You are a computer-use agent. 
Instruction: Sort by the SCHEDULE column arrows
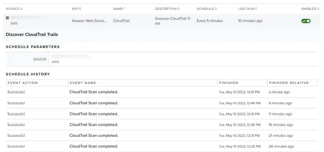pyautogui.click(x=216, y=9)
